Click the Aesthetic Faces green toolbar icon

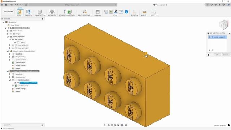pyautogui.click(x=70, y=12)
